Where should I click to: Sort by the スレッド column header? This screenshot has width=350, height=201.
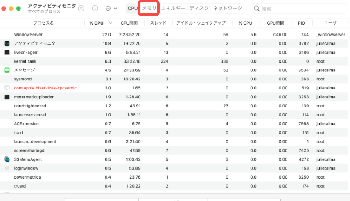[x=158, y=23]
